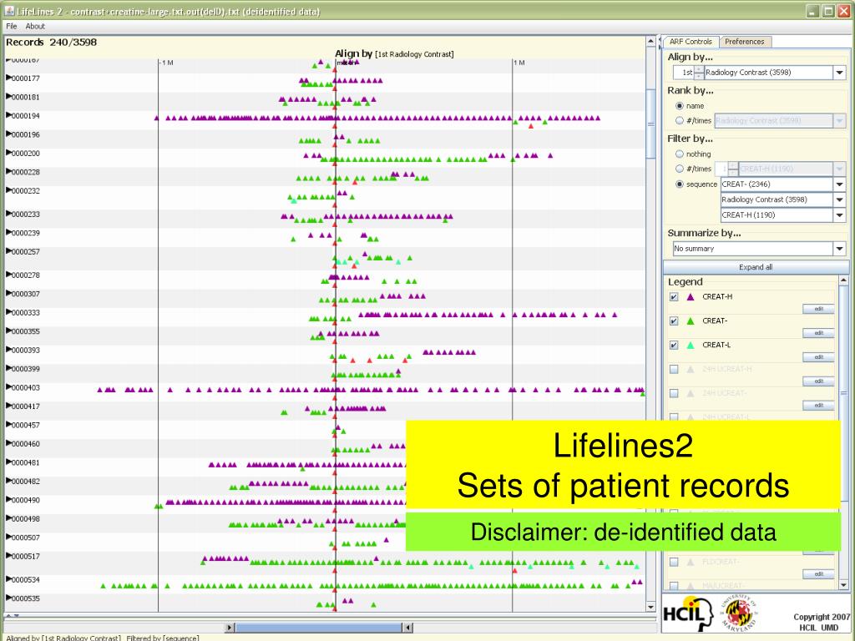Select the Rank by name radio button
This screenshot has height=641, width=855.
pos(680,106)
